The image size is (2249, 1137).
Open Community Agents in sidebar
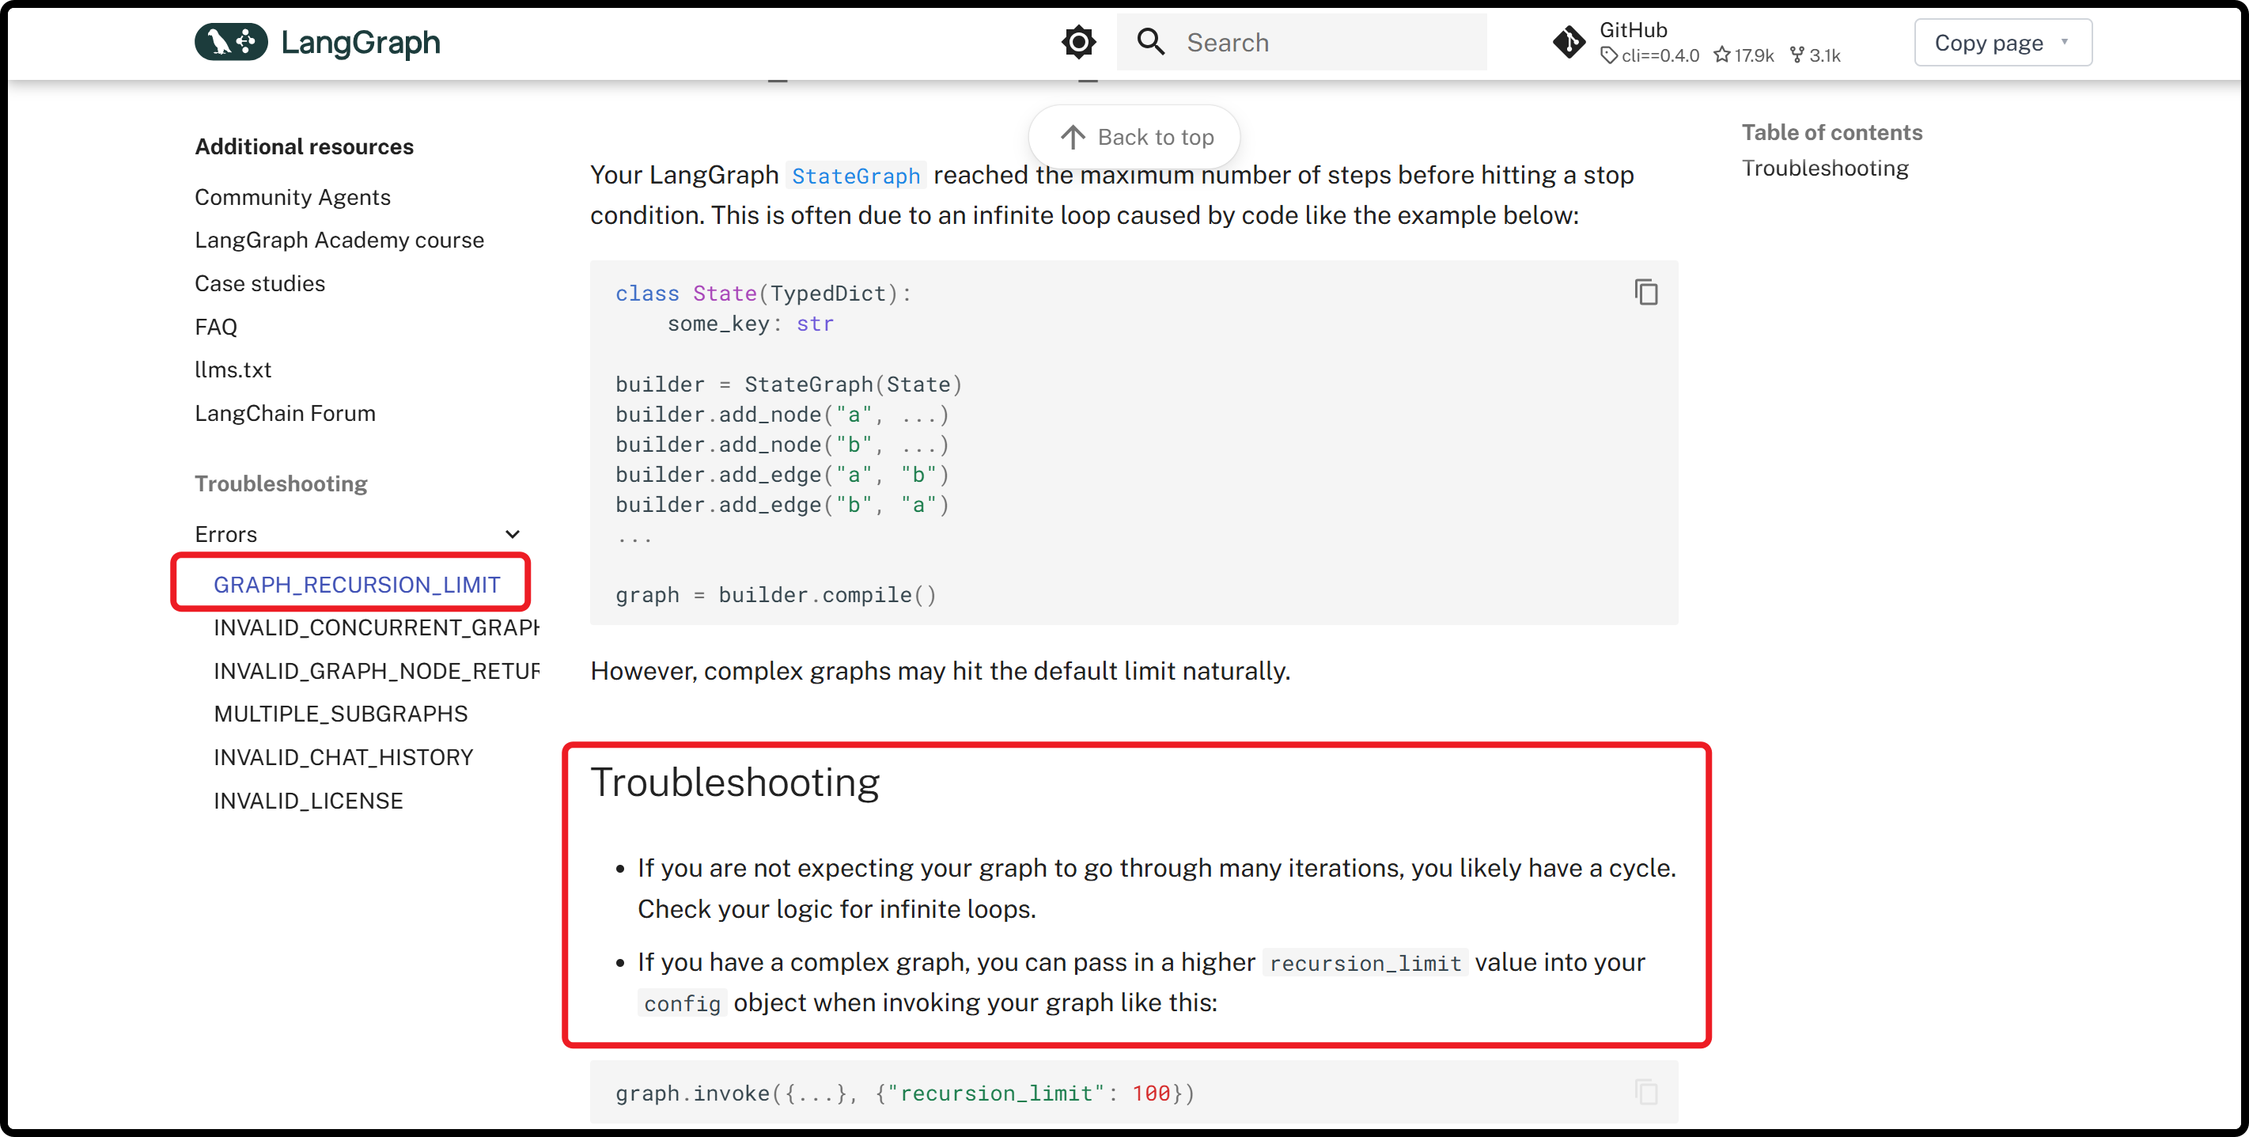pos(293,197)
